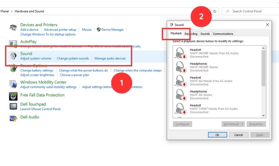Open the Set Default dropdown arrow
Image resolution: width=279 pixels, height=166 pixels.
tap(243, 124)
